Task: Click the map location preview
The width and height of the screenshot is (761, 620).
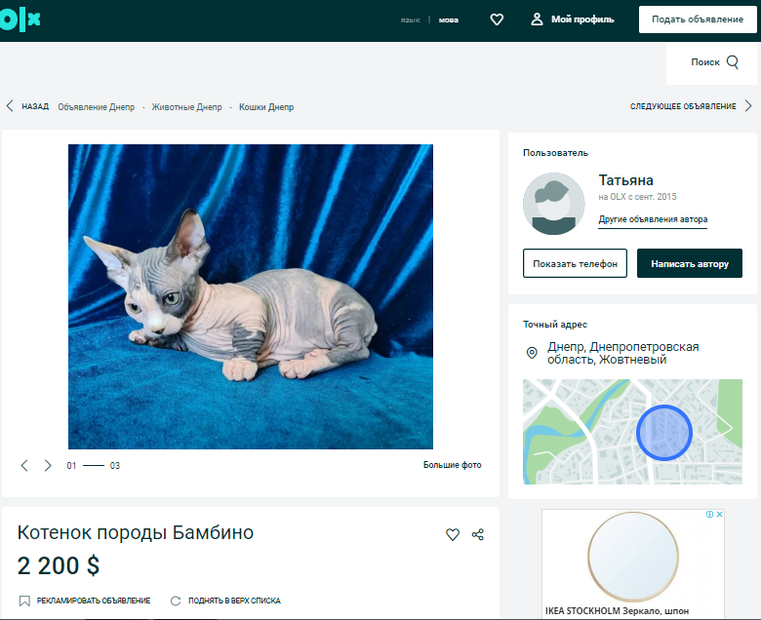Action: [x=632, y=431]
